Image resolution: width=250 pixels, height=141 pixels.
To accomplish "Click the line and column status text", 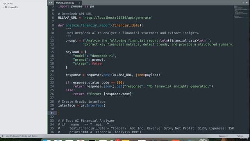I will click(22, 136).
